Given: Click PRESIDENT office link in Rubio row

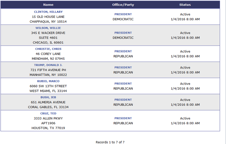Looking at the screenshot, I should (x=123, y=83).
